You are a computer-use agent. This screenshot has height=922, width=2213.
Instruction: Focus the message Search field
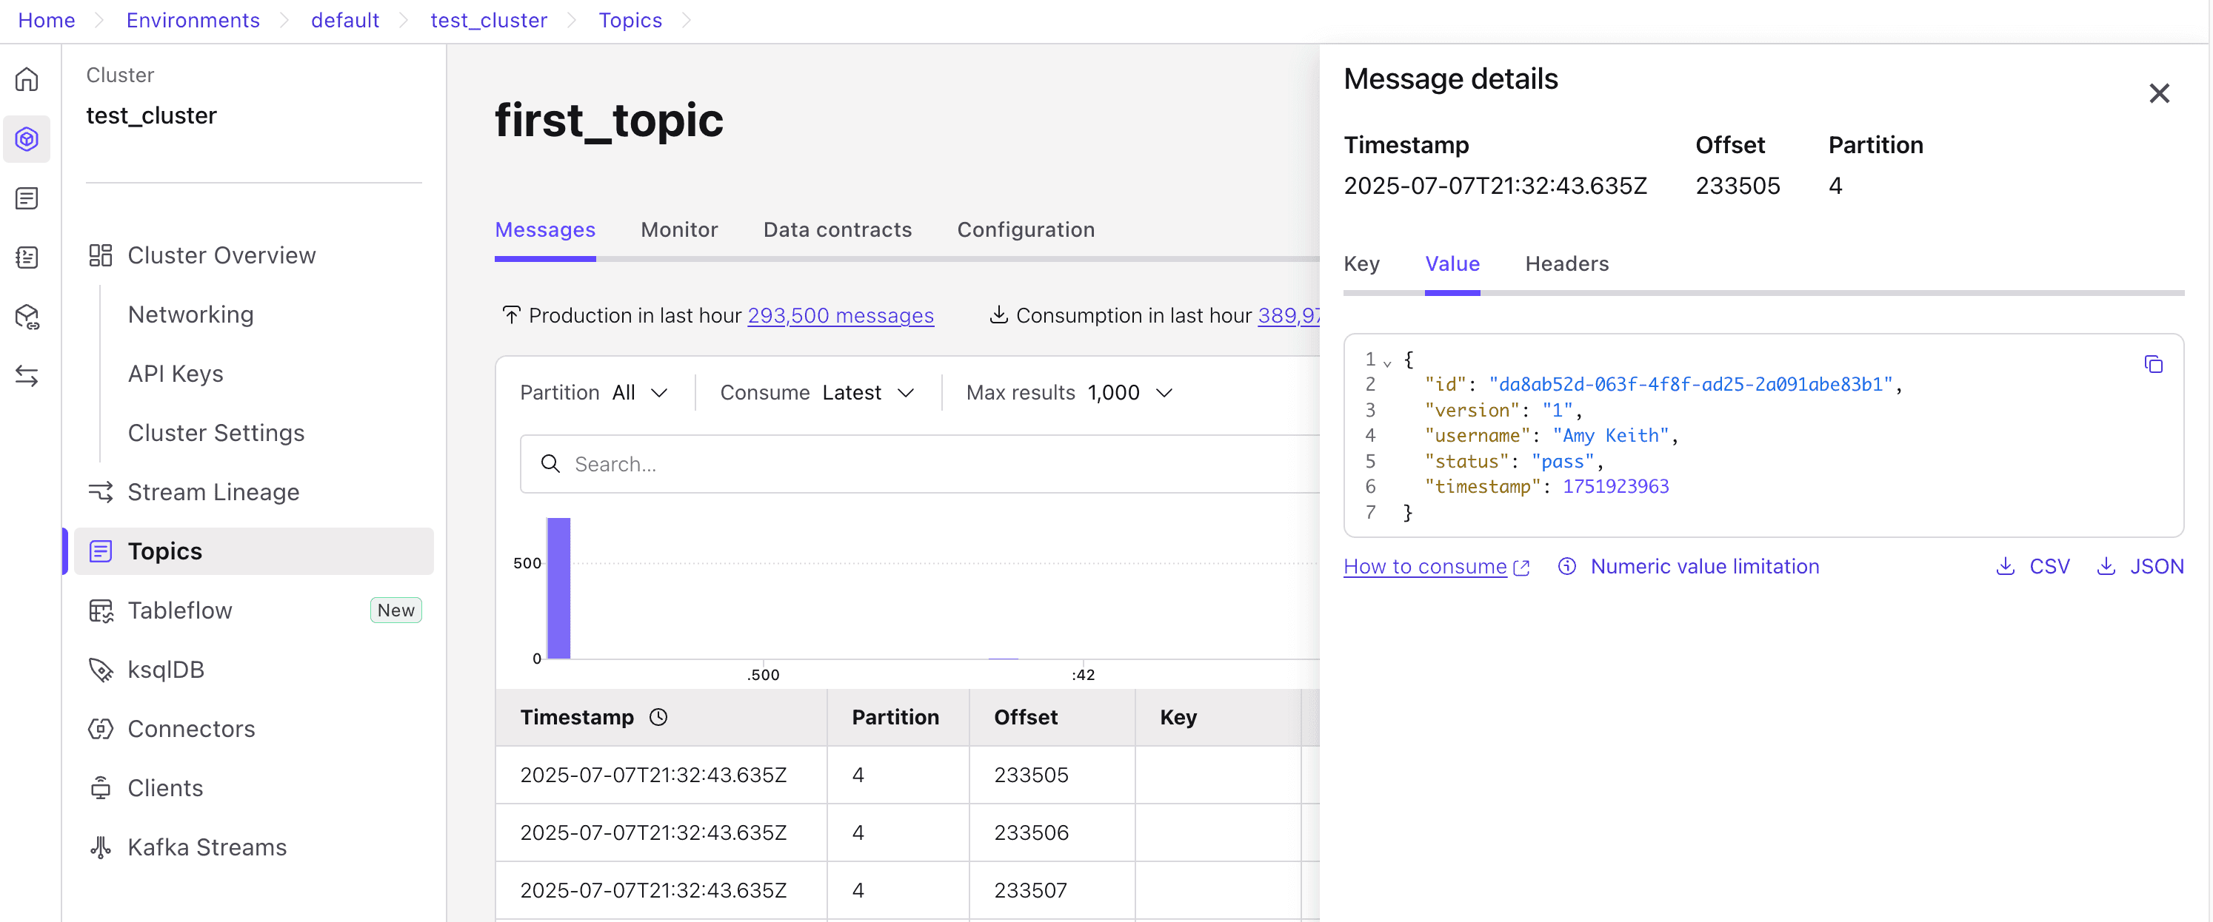(x=920, y=463)
